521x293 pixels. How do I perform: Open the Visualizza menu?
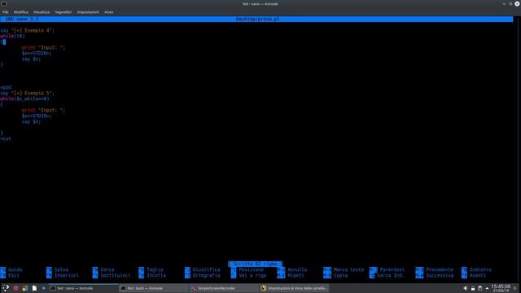pyautogui.click(x=42, y=12)
